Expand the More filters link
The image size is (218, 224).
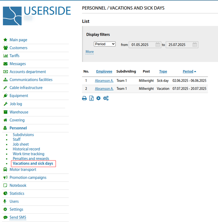tap(89, 52)
